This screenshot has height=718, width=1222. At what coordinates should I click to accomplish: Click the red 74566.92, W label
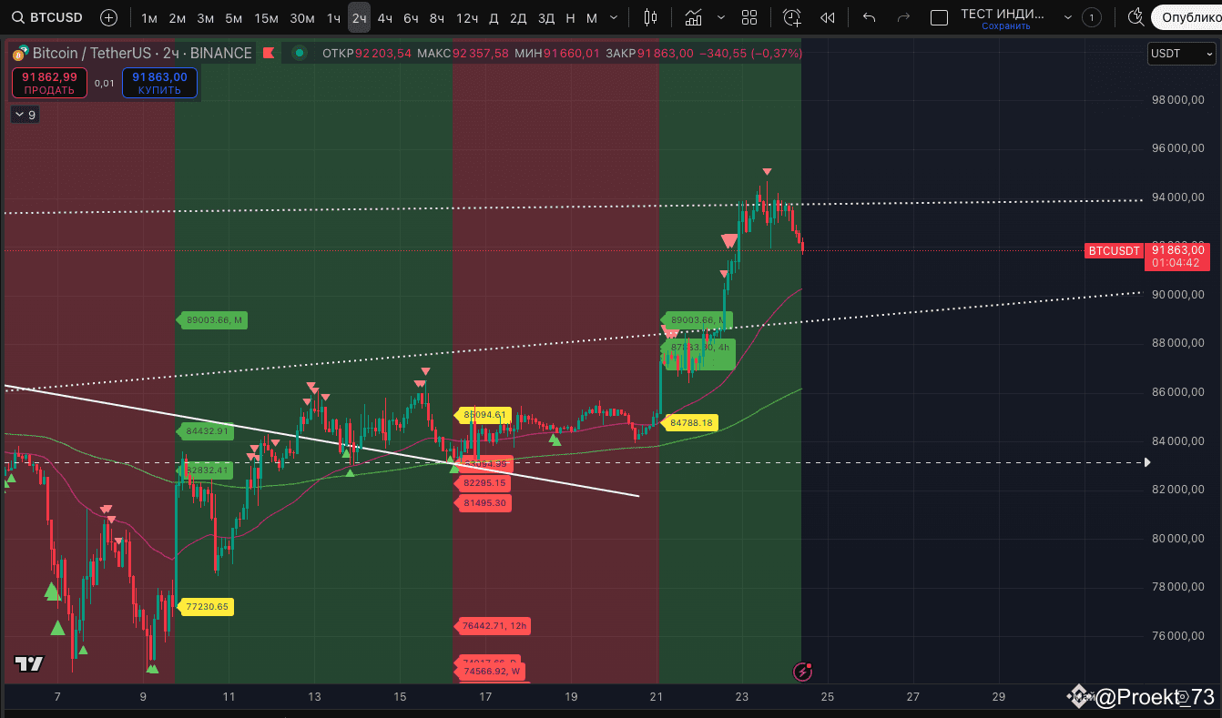(x=491, y=671)
